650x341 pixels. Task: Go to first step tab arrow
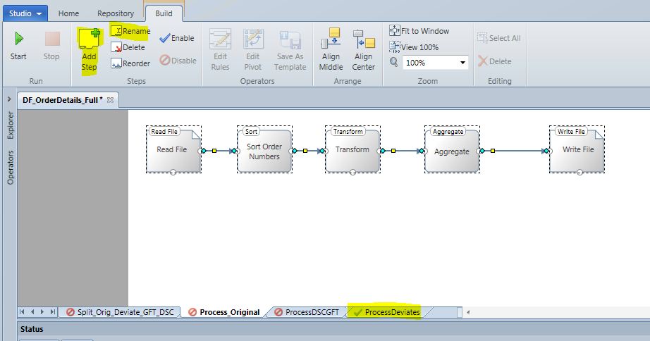[23, 312]
